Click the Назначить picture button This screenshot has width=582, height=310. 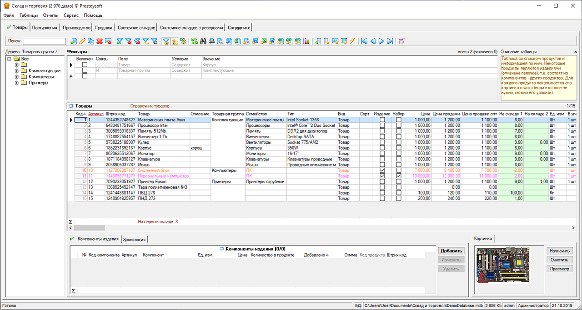click(559, 251)
